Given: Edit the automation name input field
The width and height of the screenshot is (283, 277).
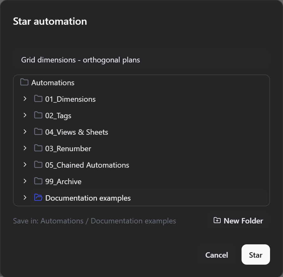Looking at the screenshot, I should coord(141,60).
